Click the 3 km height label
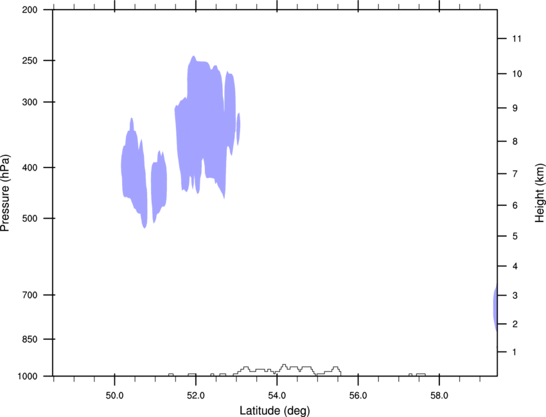546x417 pixels. click(x=515, y=296)
